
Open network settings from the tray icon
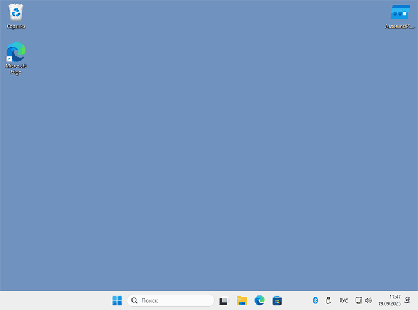358,300
